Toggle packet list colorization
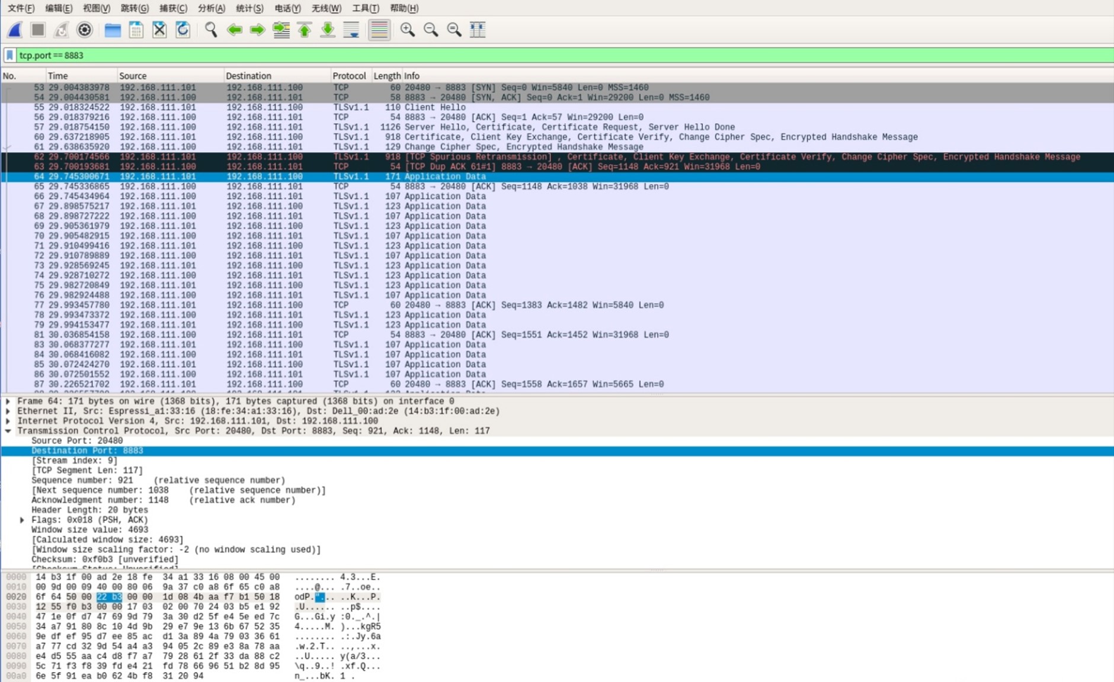This screenshot has height=682, width=1114. (379, 30)
